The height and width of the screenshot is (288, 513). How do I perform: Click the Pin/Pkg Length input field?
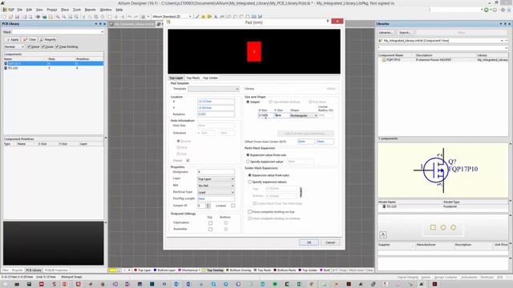[x=216, y=198]
